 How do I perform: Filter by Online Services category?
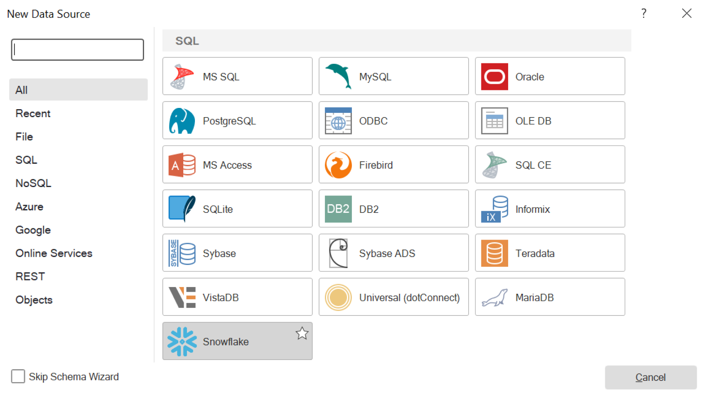pyautogui.click(x=54, y=253)
